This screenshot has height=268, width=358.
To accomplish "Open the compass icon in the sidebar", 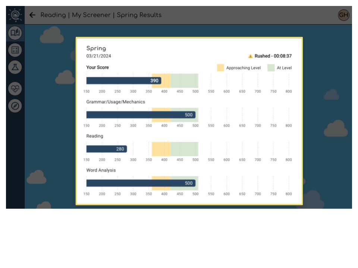I will pyautogui.click(x=15, y=106).
